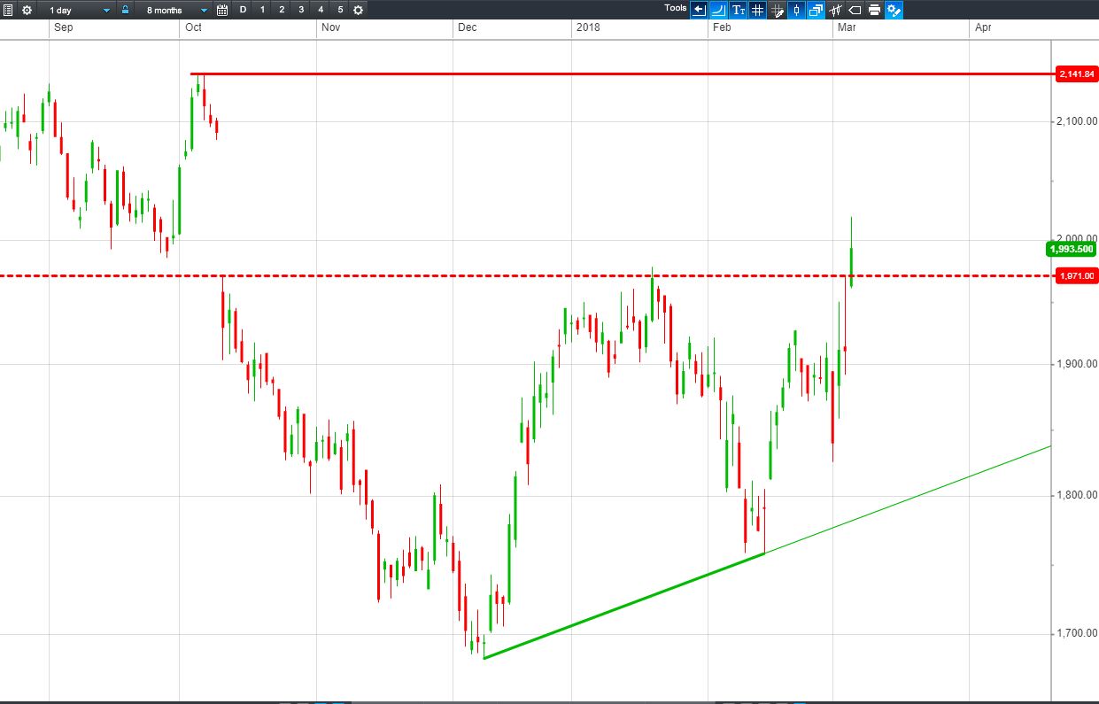Print the chart using printer icon

point(874,10)
